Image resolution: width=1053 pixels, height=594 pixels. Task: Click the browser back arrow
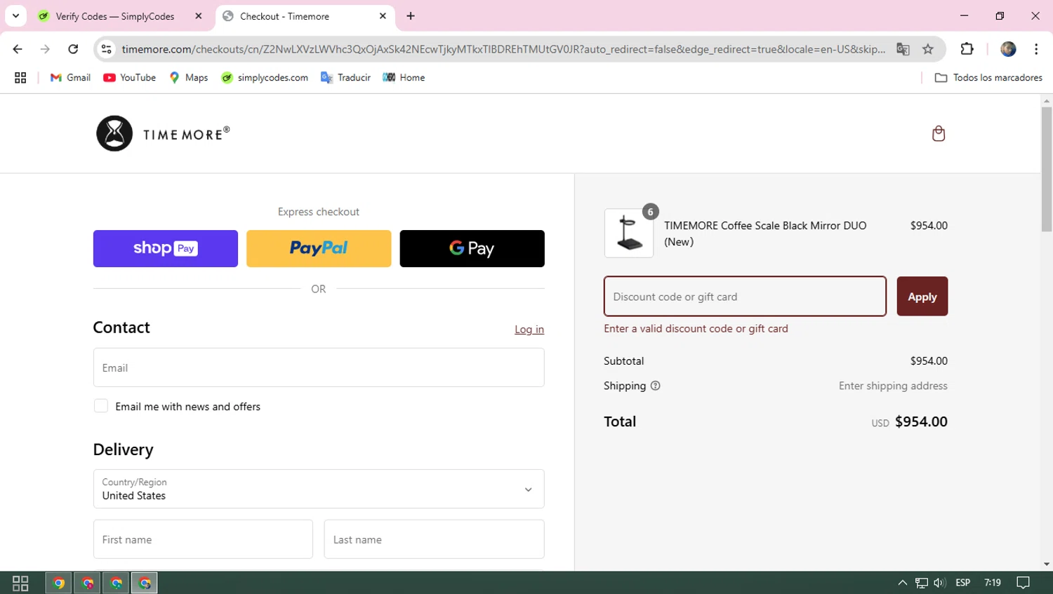coord(18,49)
